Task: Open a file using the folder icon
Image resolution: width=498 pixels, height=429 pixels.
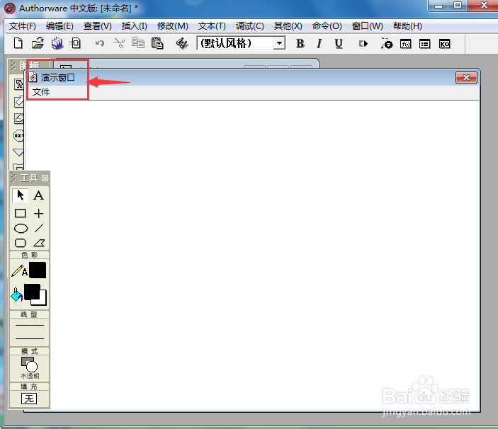Action: 38,43
